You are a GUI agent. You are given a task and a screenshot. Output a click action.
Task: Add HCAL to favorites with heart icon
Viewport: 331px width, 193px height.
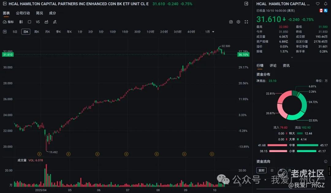click(x=318, y=4)
